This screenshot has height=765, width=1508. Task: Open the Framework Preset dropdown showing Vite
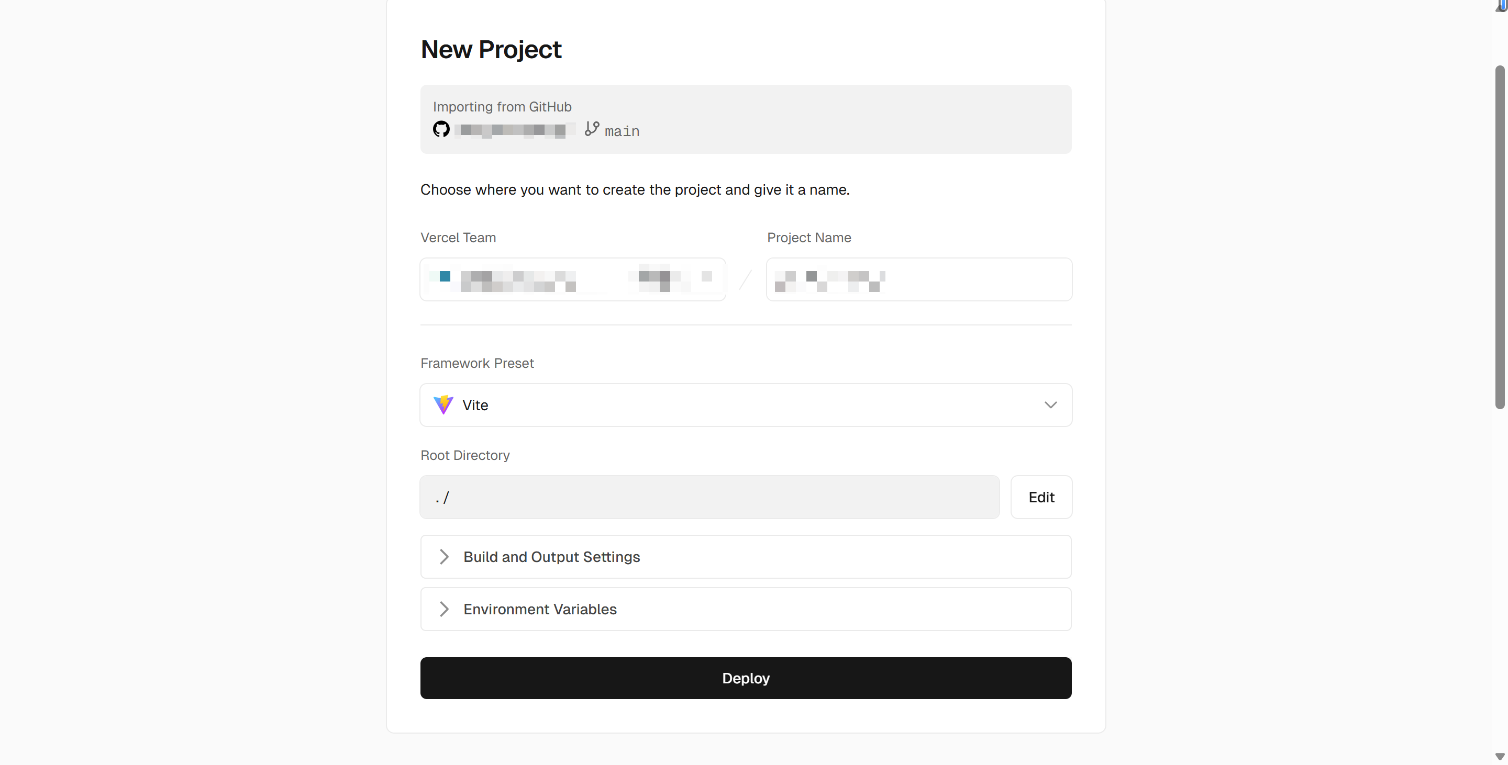745,404
